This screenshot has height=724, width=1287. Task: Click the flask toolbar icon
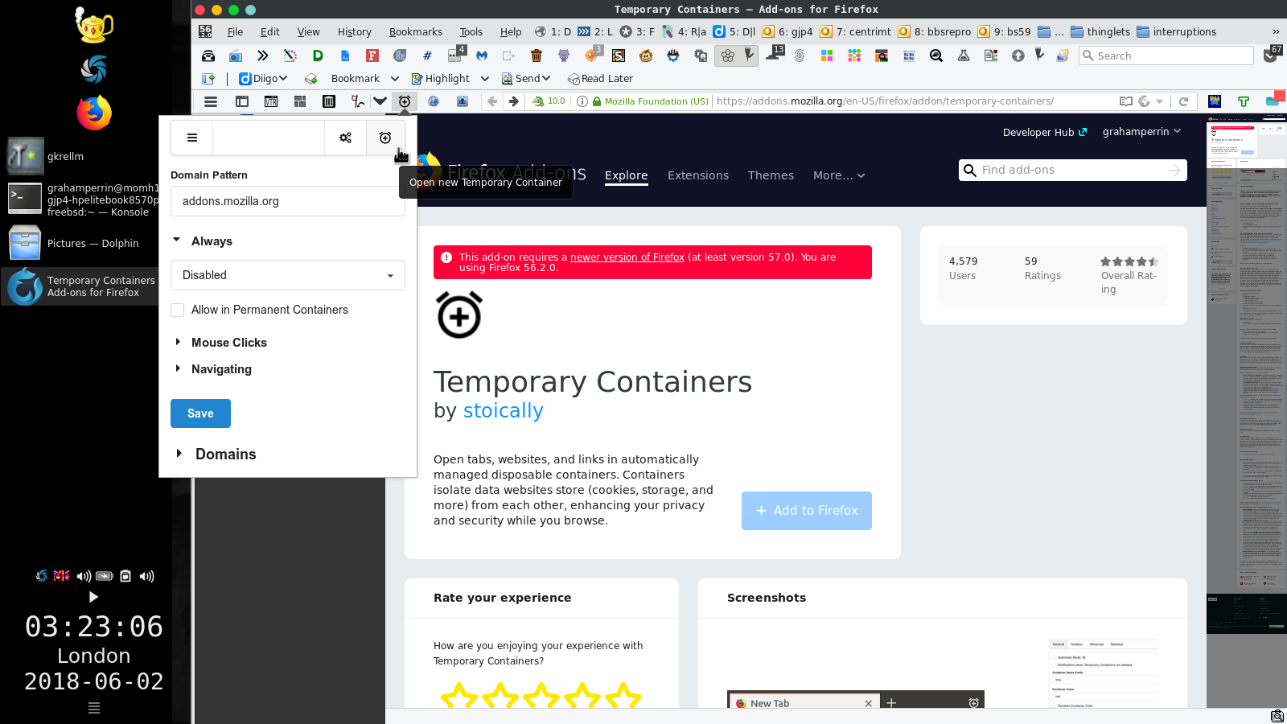pyautogui.click(x=964, y=56)
